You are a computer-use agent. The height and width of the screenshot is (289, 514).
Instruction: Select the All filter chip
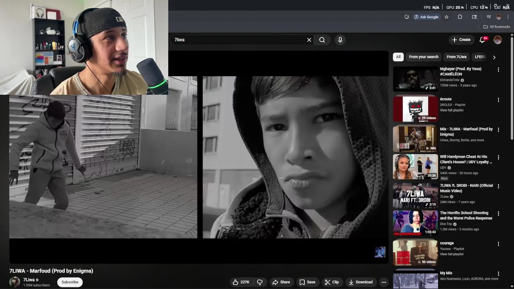tap(398, 57)
